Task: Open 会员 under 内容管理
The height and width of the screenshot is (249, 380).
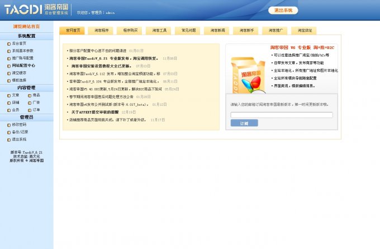Action: pyautogui.click(x=16, y=110)
